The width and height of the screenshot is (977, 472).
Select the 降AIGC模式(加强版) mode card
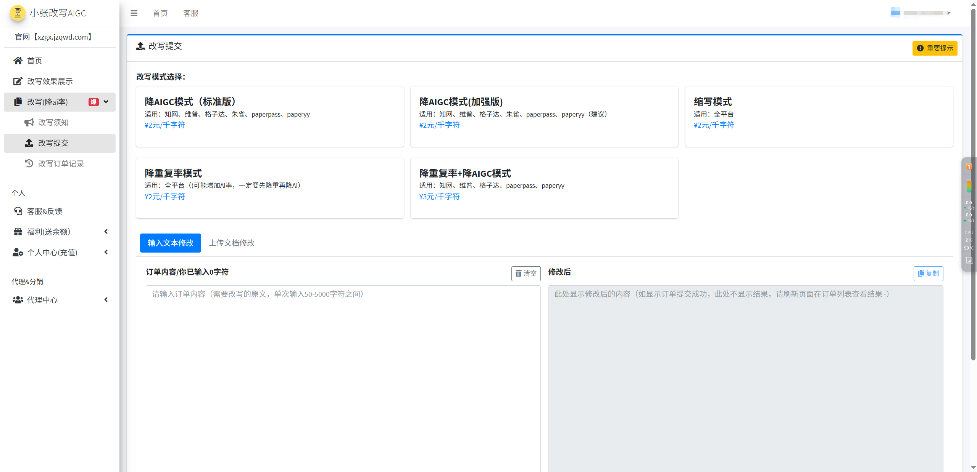click(x=544, y=116)
